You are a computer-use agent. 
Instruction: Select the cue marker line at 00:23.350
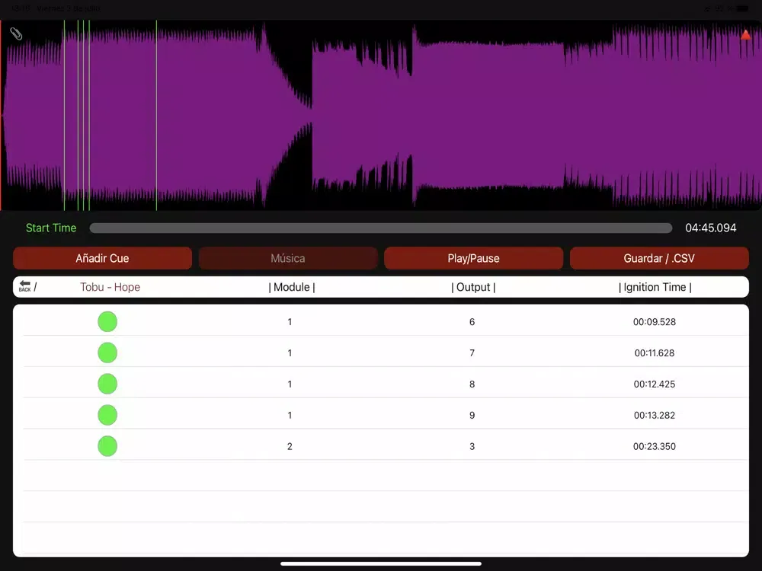point(156,115)
